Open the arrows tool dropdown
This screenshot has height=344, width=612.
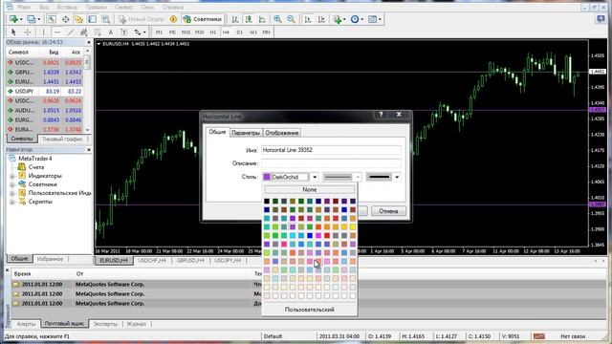[x=144, y=32]
